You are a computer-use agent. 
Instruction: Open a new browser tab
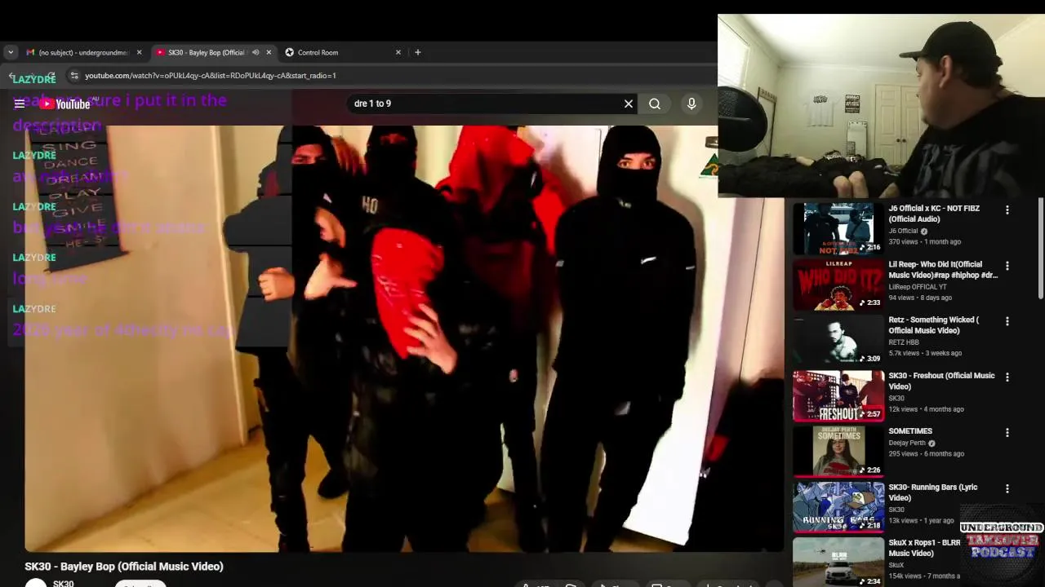[418, 52]
